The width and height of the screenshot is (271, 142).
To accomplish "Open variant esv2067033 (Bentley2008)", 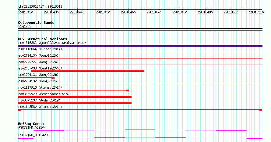I will 40,68.
